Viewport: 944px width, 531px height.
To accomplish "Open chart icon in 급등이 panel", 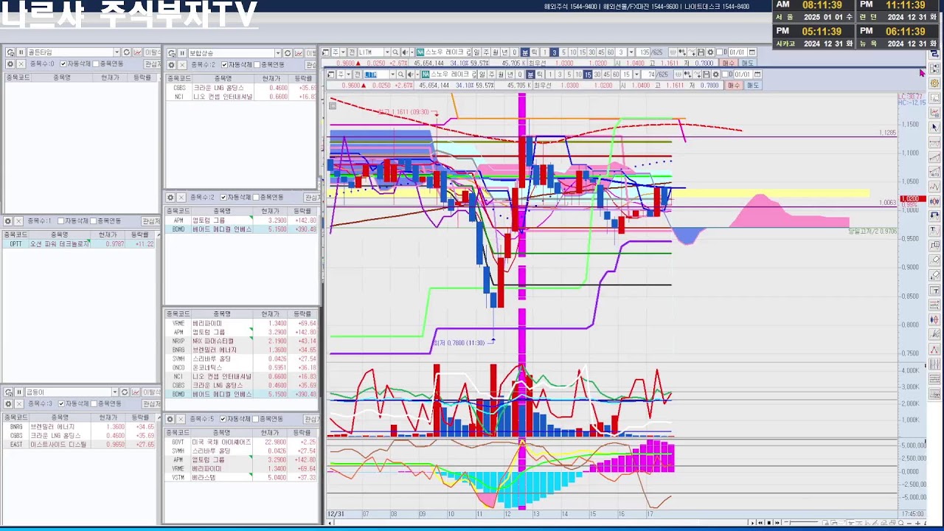I will click(x=136, y=392).
